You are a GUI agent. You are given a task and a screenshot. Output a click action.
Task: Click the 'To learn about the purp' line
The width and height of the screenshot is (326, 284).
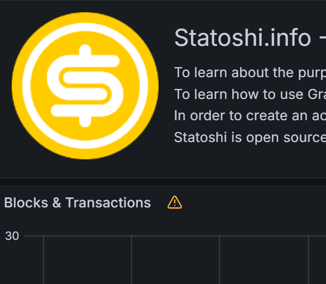click(250, 73)
